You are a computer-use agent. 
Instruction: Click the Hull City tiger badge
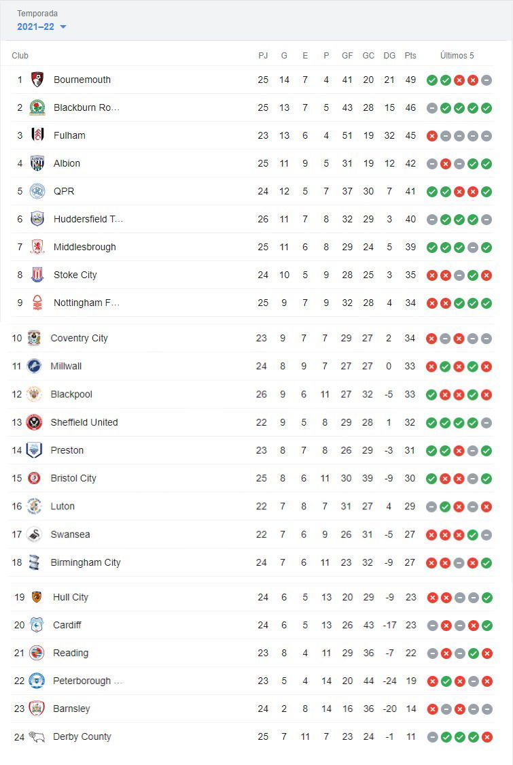click(37, 596)
